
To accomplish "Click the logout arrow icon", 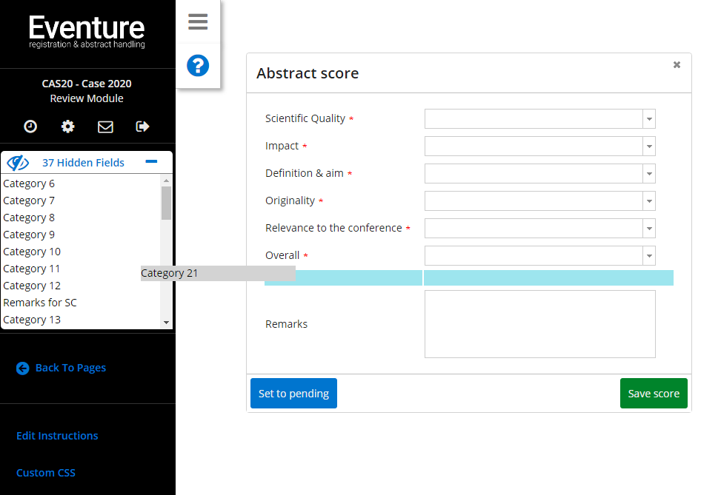I will pos(143,127).
